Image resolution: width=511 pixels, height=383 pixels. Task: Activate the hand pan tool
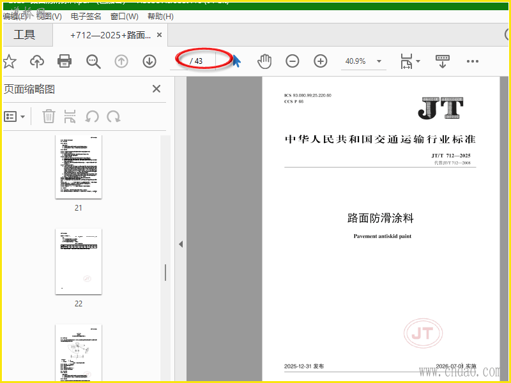(264, 61)
